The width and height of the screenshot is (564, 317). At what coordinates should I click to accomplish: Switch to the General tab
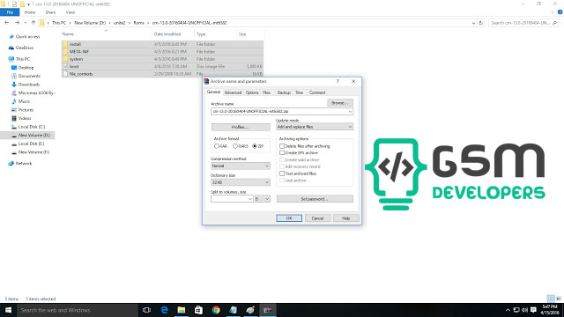point(213,92)
